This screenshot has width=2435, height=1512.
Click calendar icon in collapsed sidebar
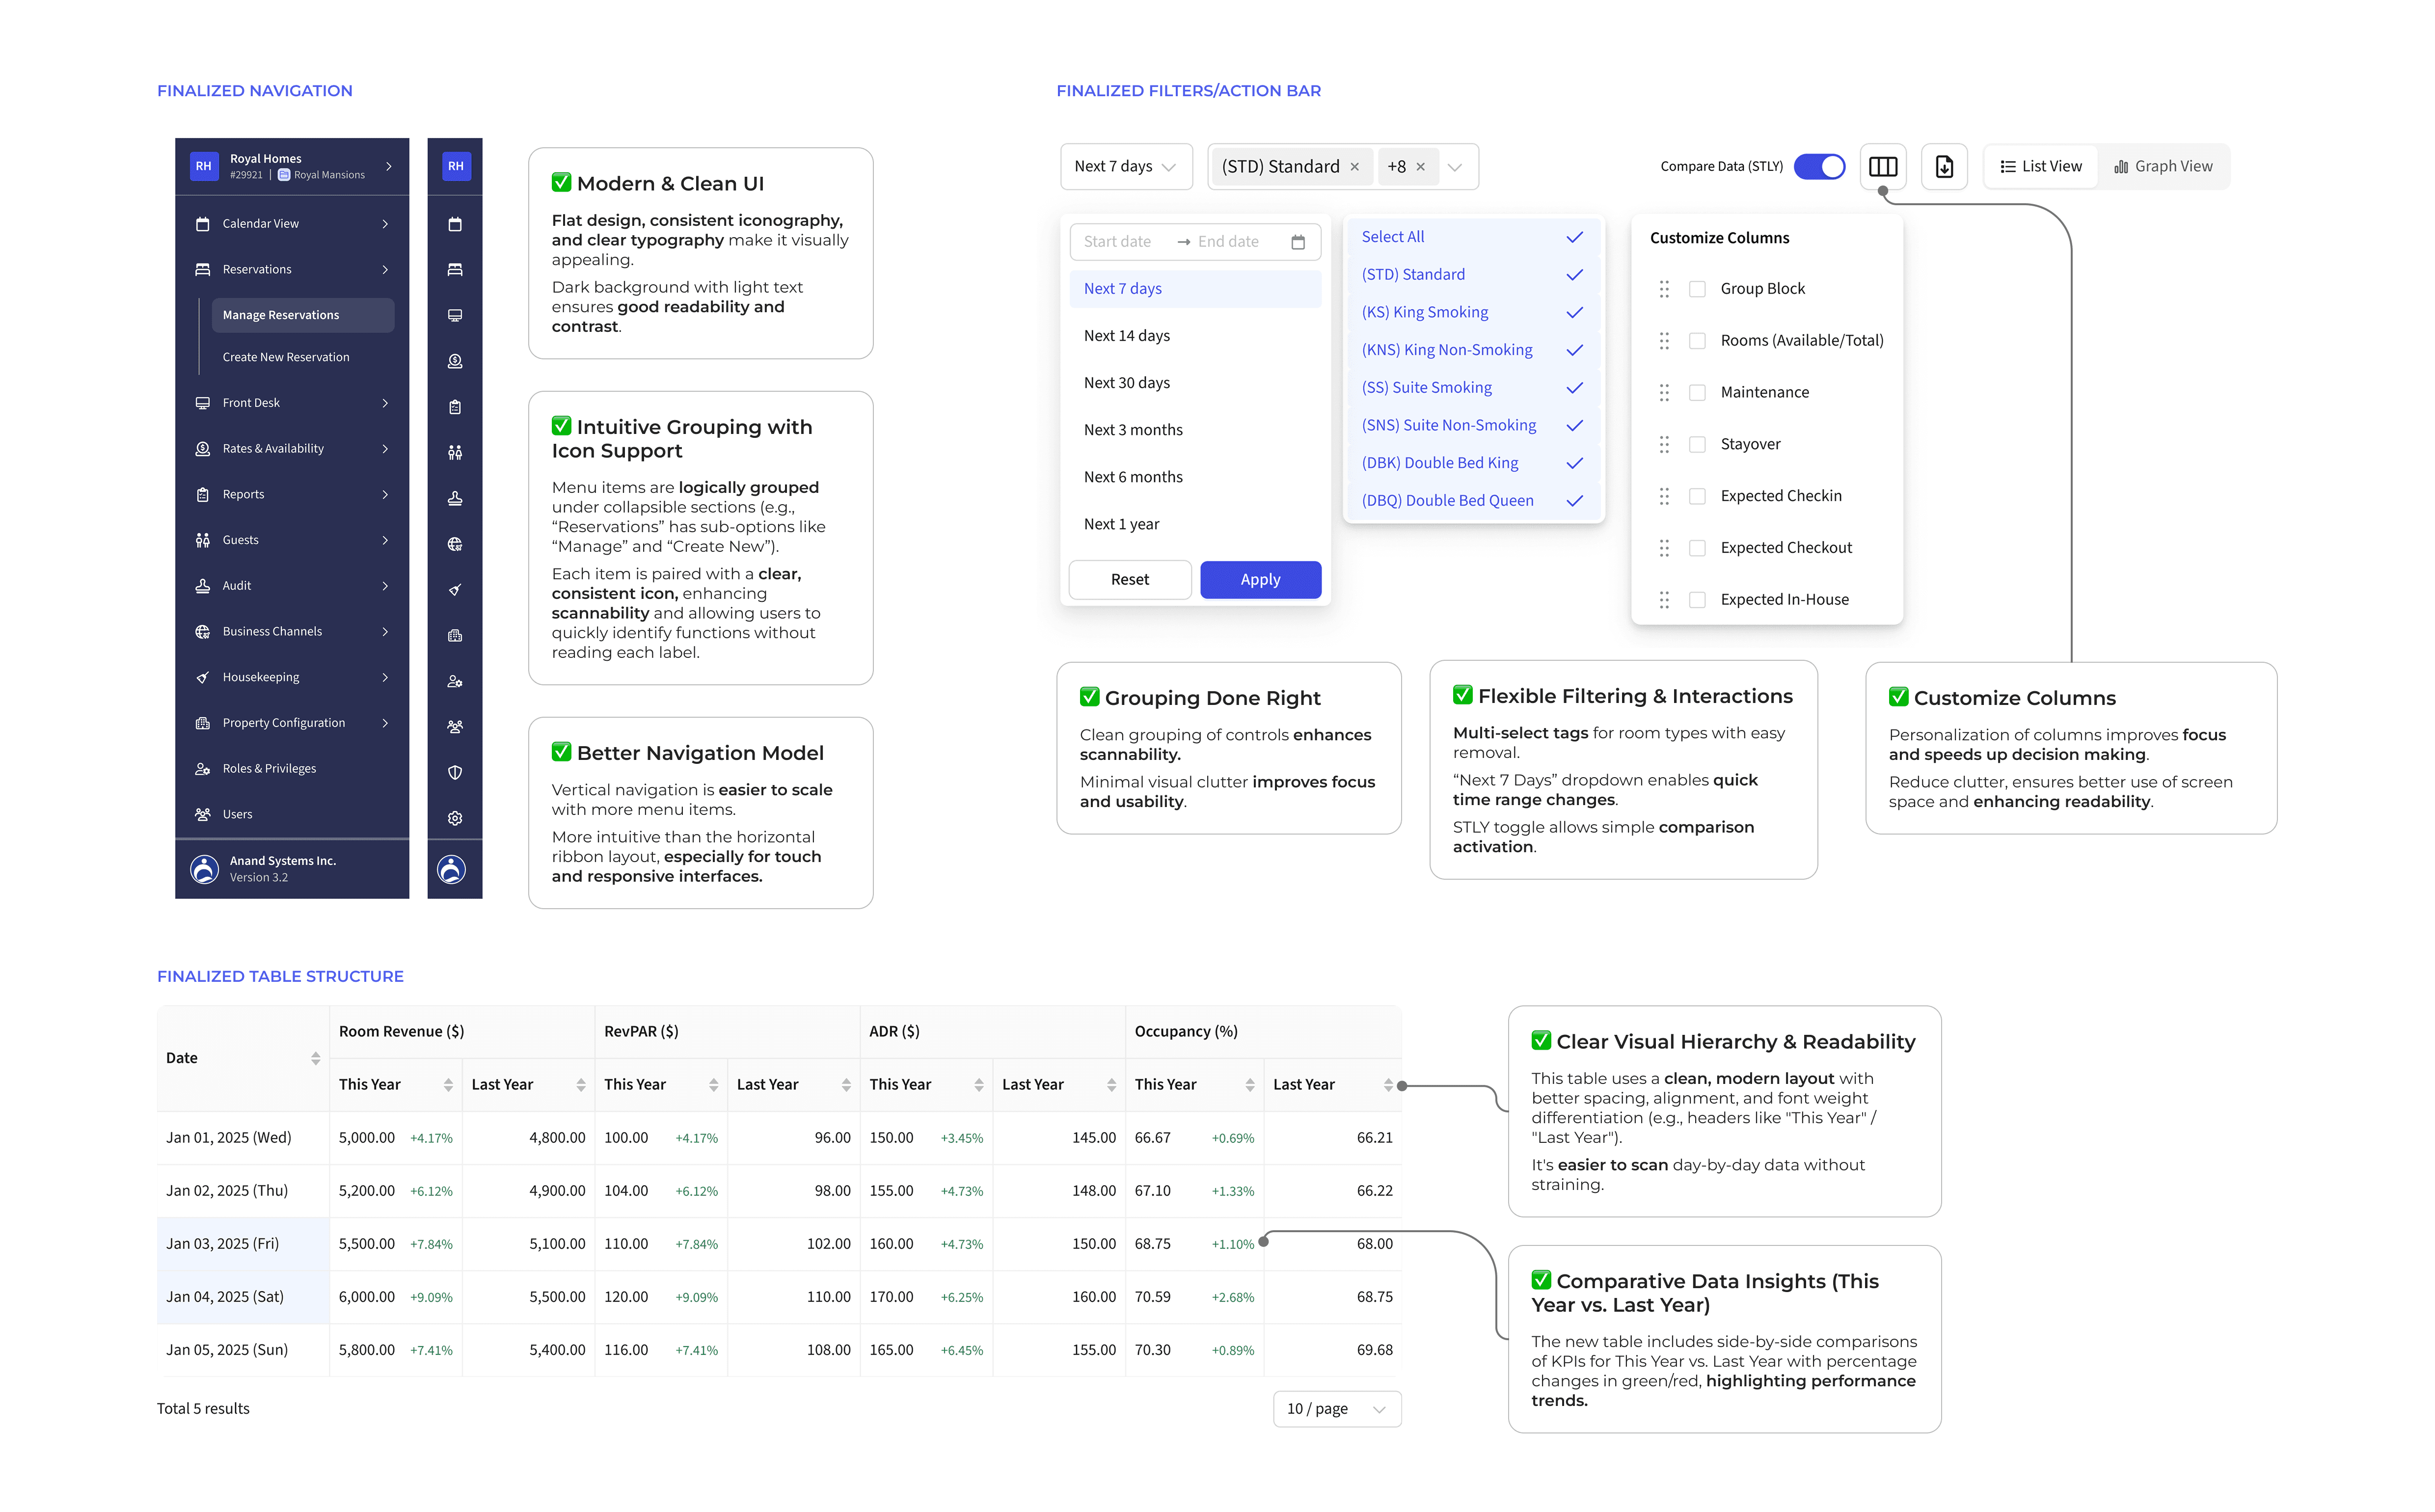tap(455, 224)
